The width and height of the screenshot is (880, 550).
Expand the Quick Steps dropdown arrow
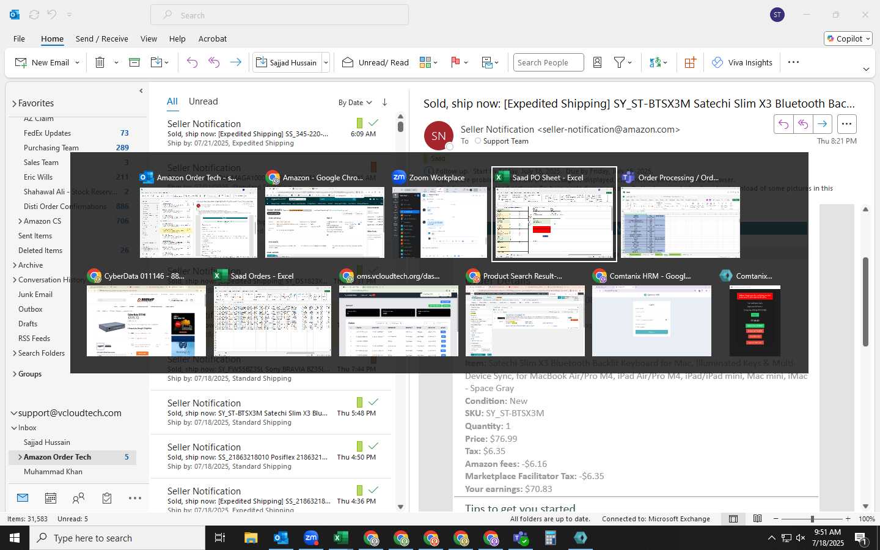[x=326, y=62]
